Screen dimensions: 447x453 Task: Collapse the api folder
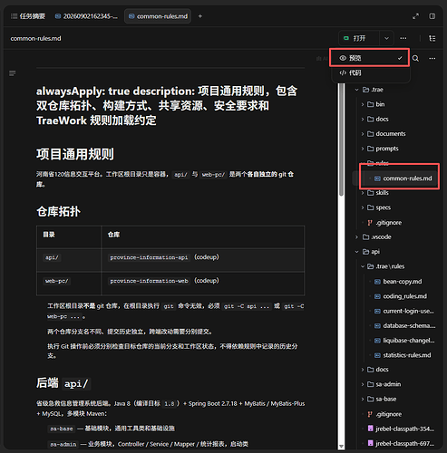372,252
